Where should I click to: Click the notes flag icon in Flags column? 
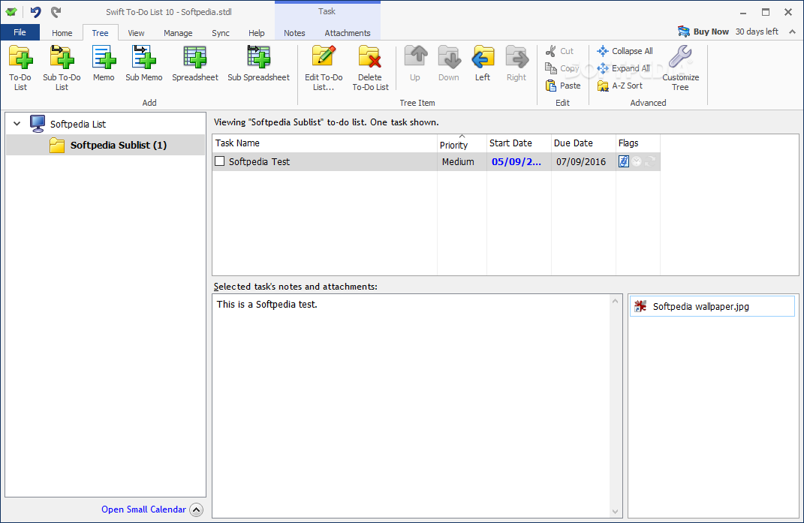pyautogui.click(x=624, y=161)
